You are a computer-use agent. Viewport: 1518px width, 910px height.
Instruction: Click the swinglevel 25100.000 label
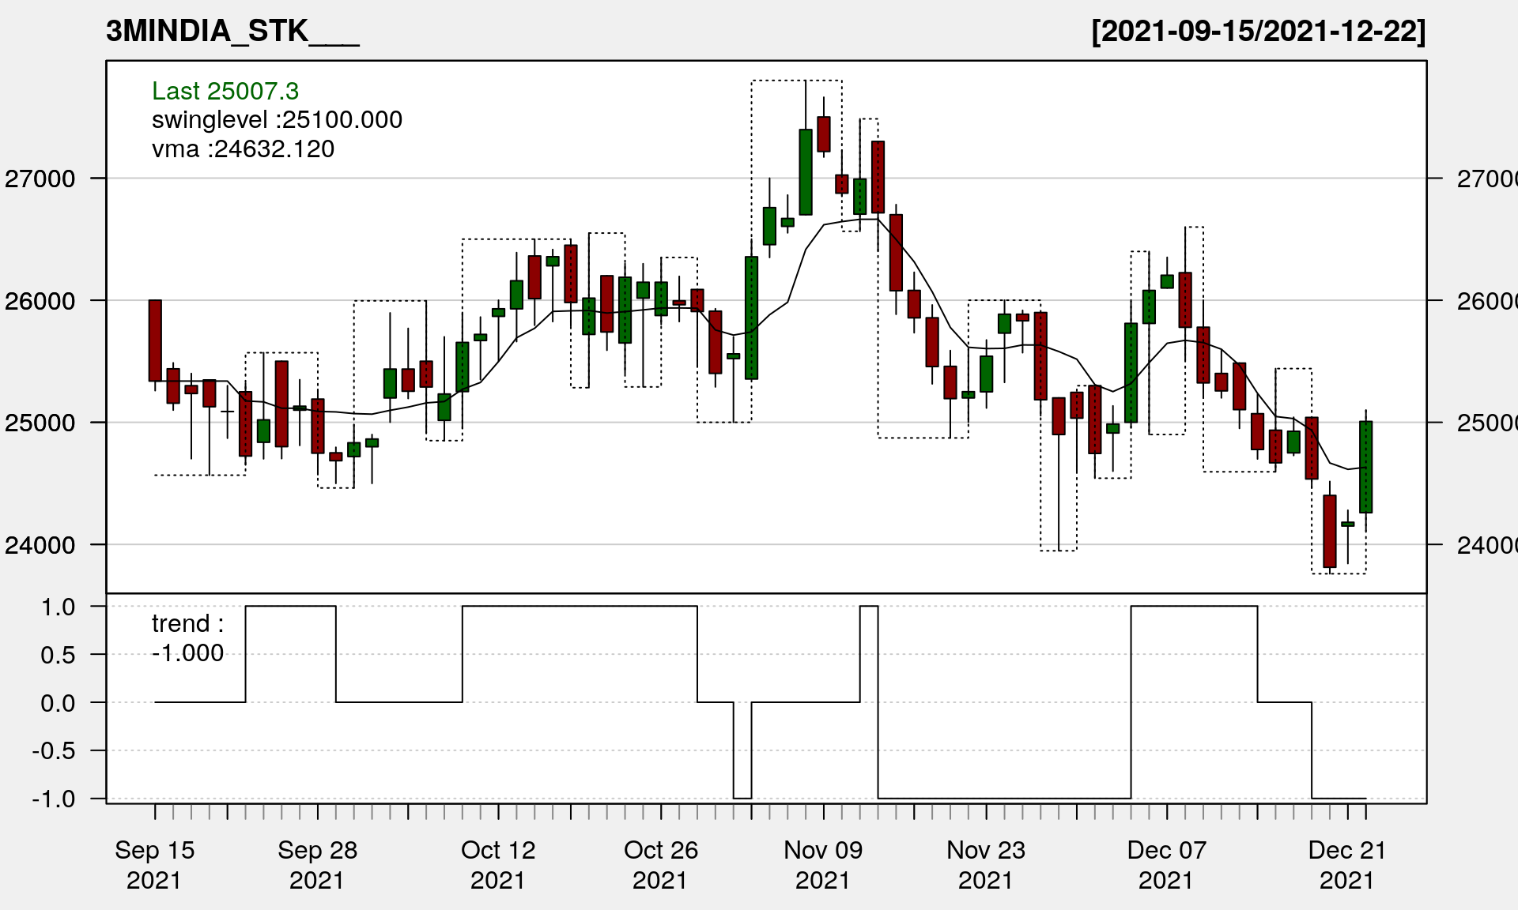click(x=277, y=120)
